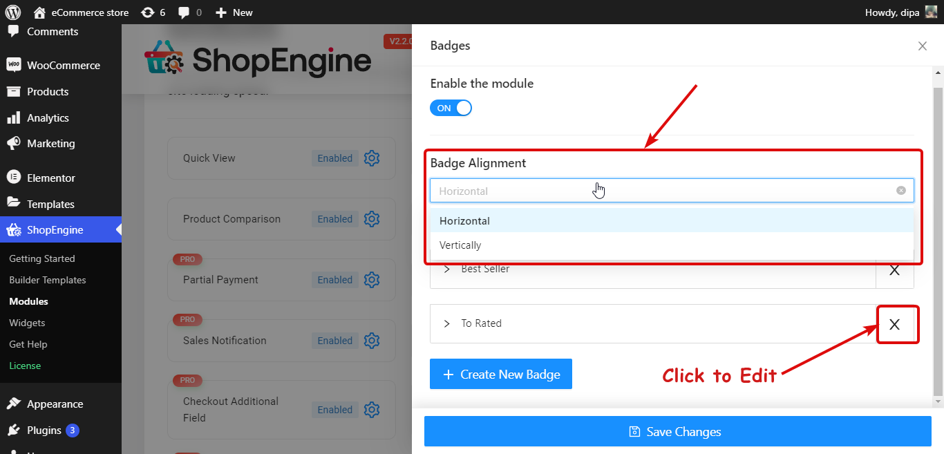Screen dimensions: 944x454
Task: Click the WordPress logo in admin bar
Action: [13, 12]
